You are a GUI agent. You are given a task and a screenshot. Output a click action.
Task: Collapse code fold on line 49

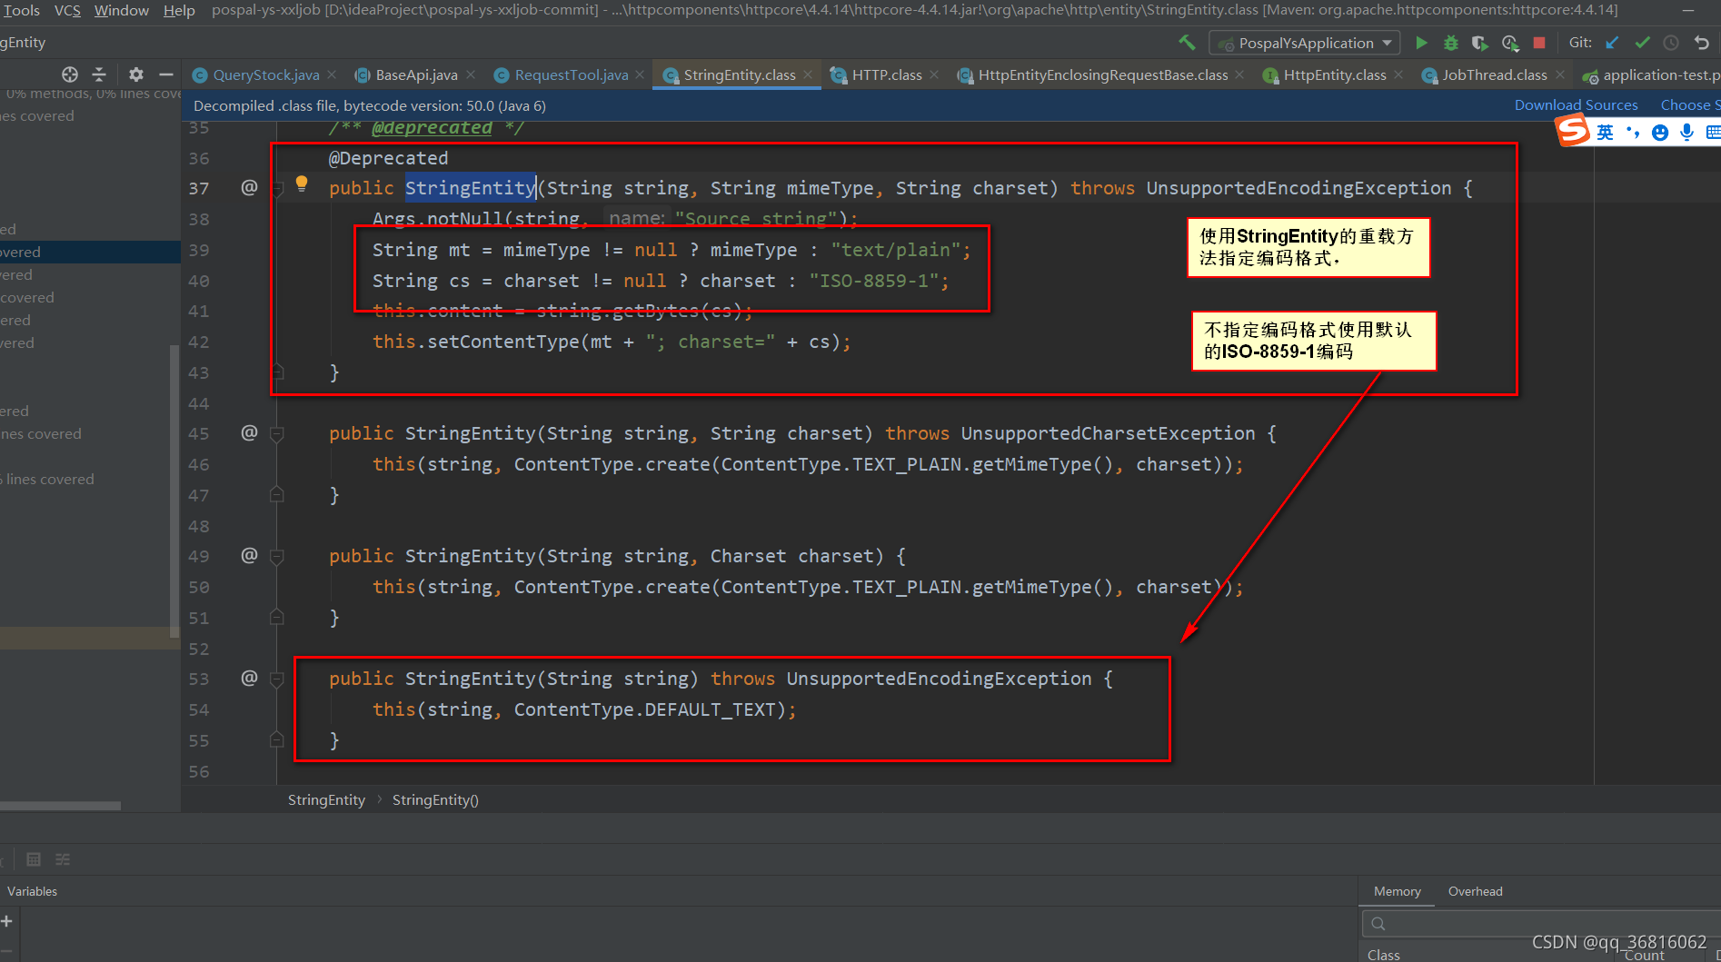[x=277, y=557]
